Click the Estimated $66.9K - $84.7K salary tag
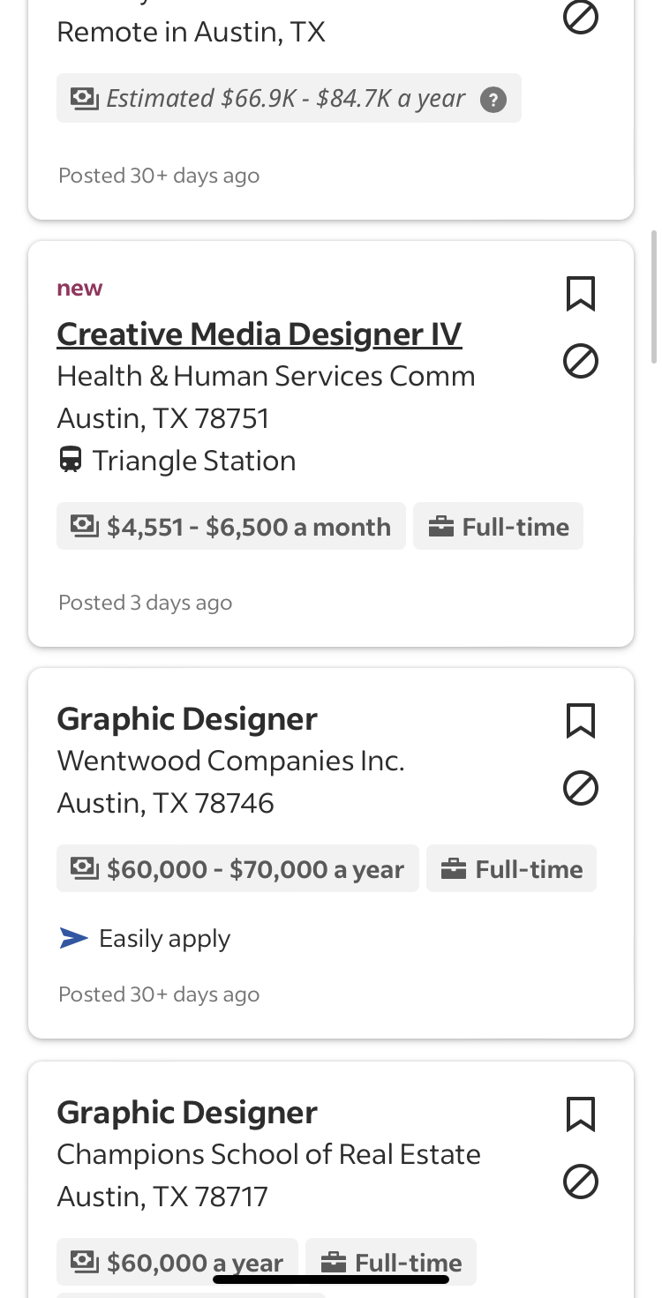662x1298 pixels. (x=289, y=98)
